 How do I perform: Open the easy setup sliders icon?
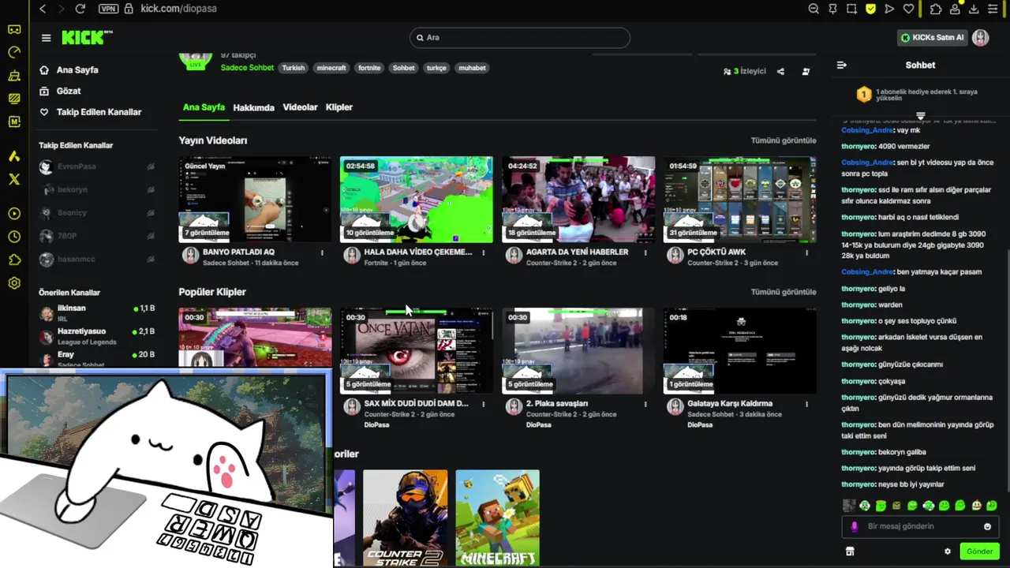tap(993, 9)
